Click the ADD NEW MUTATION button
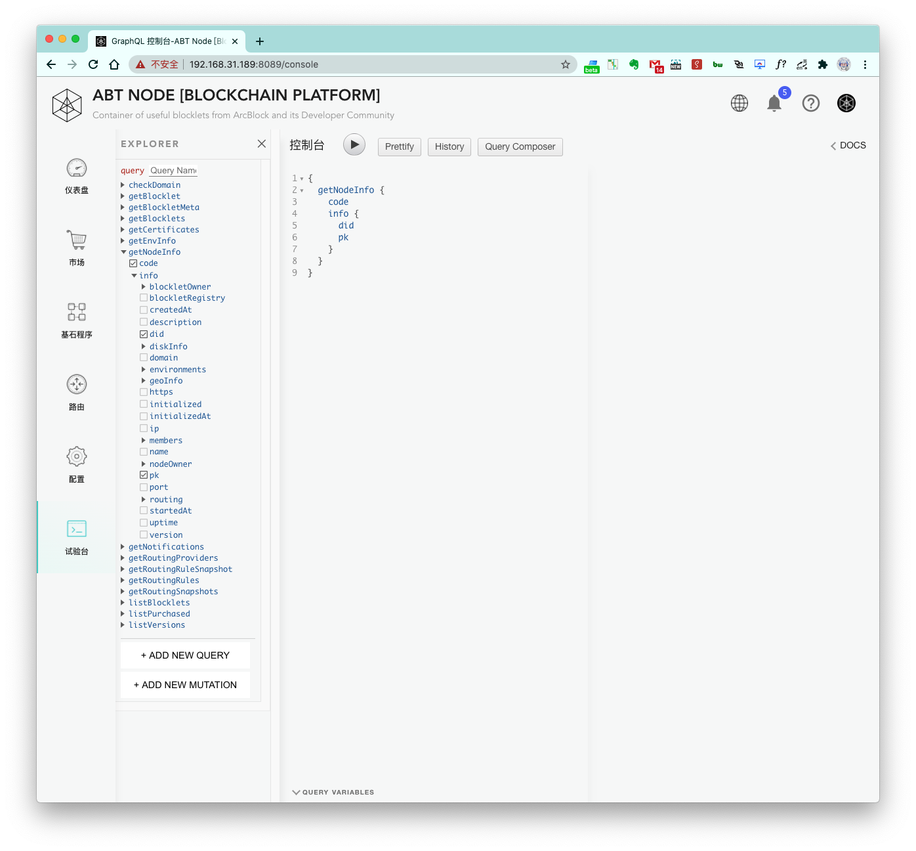 coord(185,685)
